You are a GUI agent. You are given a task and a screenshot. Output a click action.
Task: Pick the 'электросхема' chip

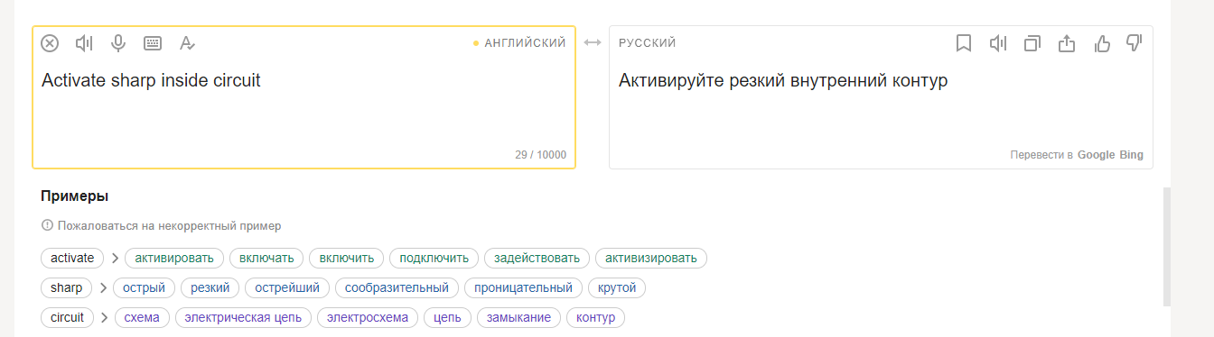pyautogui.click(x=369, y=317)
